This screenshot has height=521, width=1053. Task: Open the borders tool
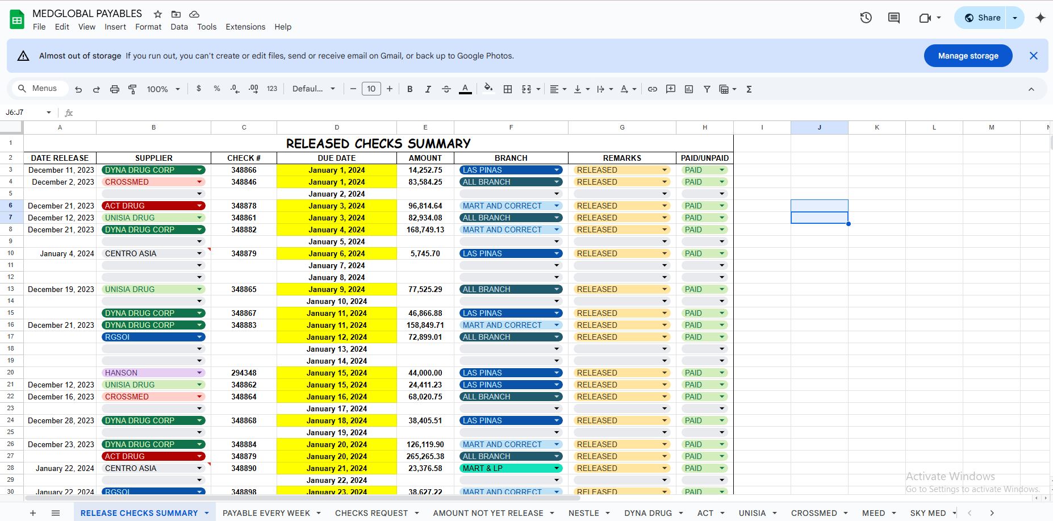[x=508, y=89]
